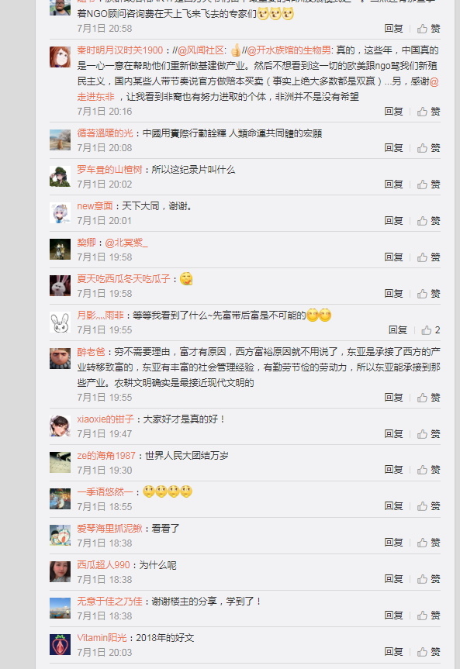Screen dimensions: 460x669
Task: Click thumbs-up on 罗车昼的山楂树's comment
Action: point(428,184)
